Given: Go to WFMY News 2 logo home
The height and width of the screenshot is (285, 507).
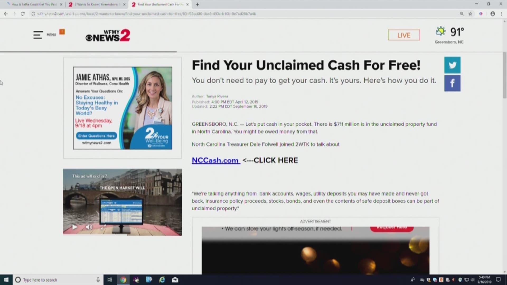Looking at the screenshot, I should pos(108,35).
